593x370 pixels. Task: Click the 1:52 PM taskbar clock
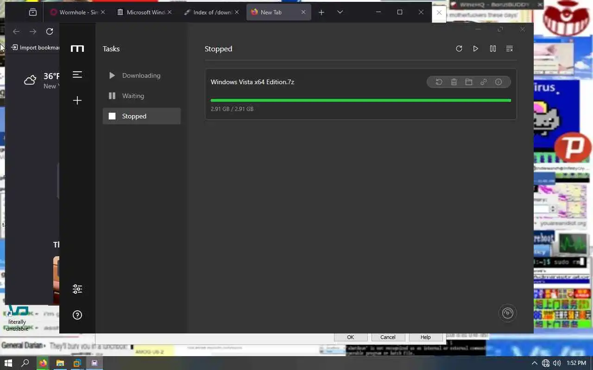click(x=576, y=363)
